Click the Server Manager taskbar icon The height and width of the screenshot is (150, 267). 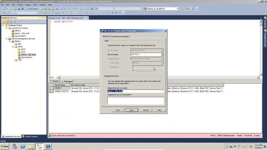(x=15, y=146)
